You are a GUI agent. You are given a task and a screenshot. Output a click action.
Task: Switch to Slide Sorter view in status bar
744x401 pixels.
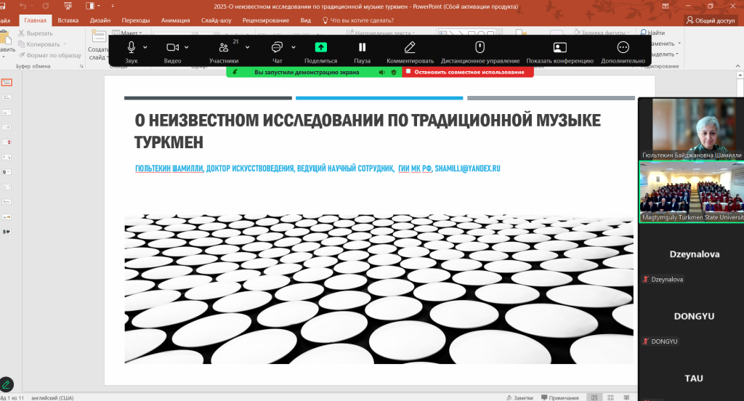click(x=610, y=397)
